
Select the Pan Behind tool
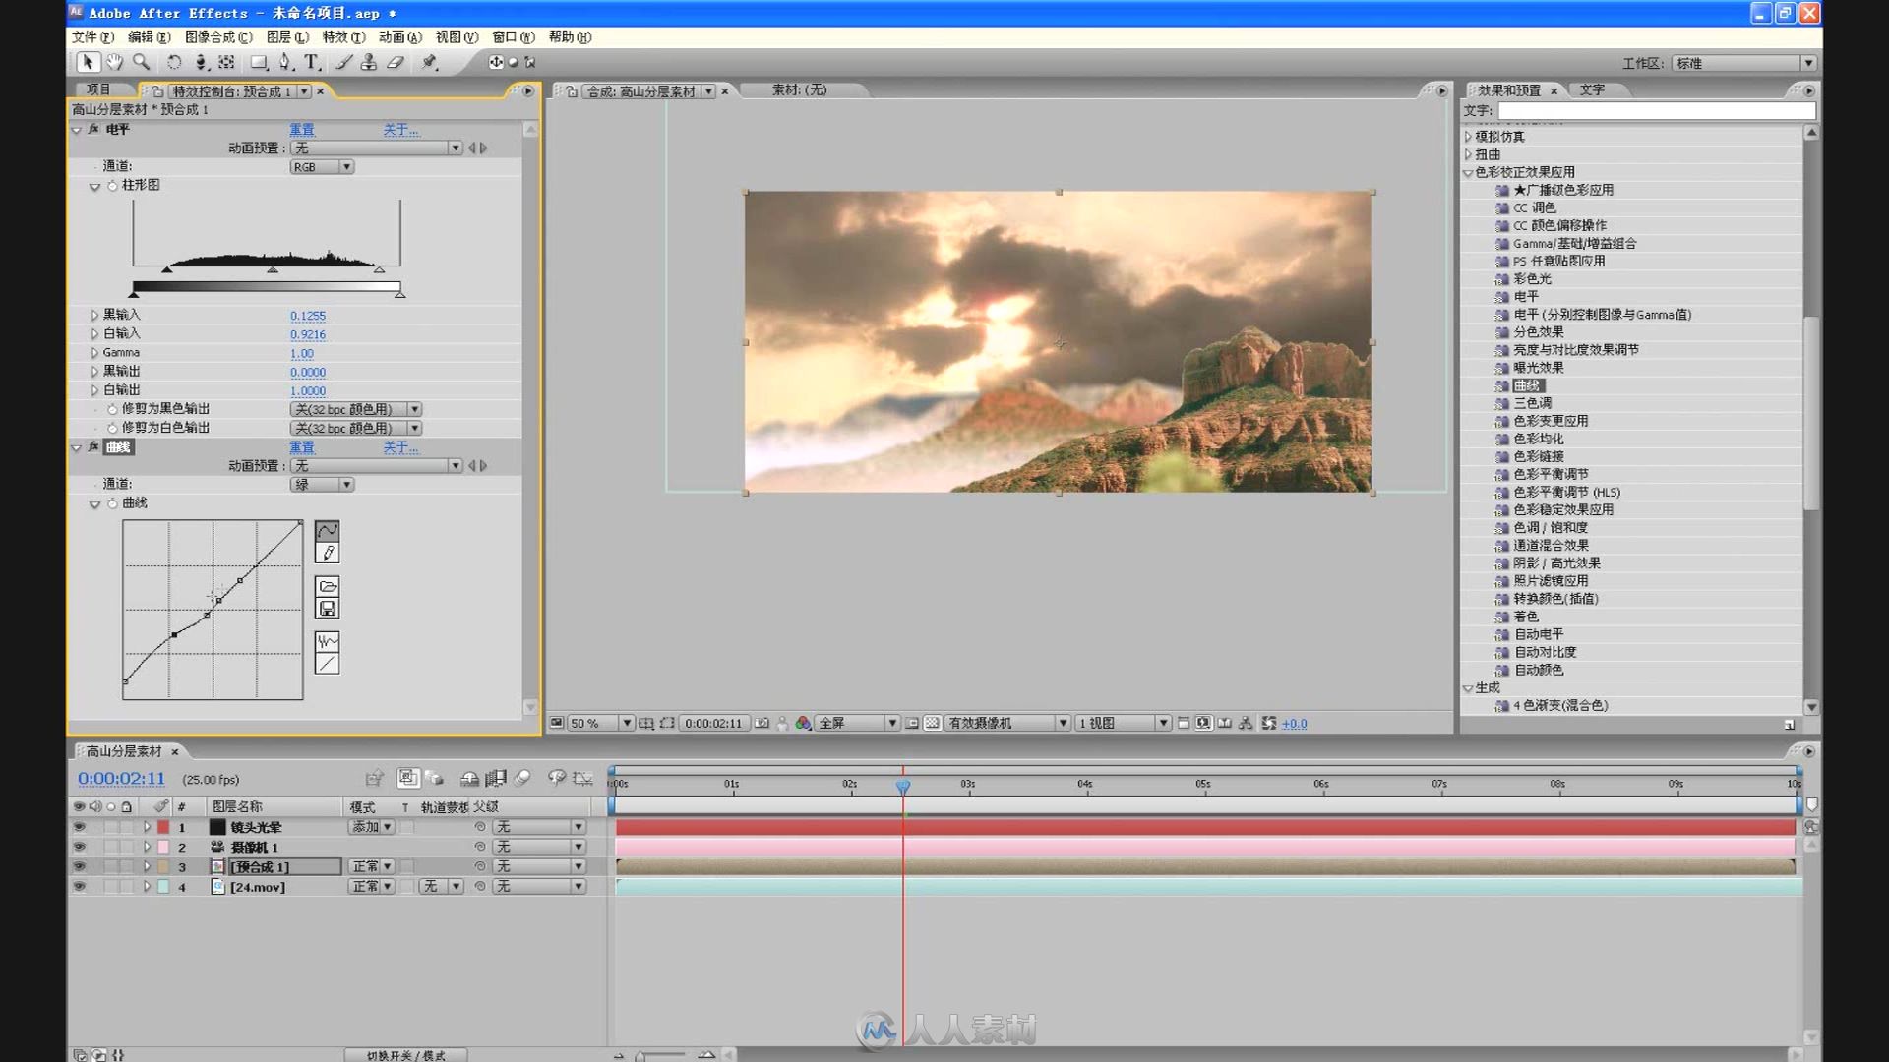click(226, 62)
